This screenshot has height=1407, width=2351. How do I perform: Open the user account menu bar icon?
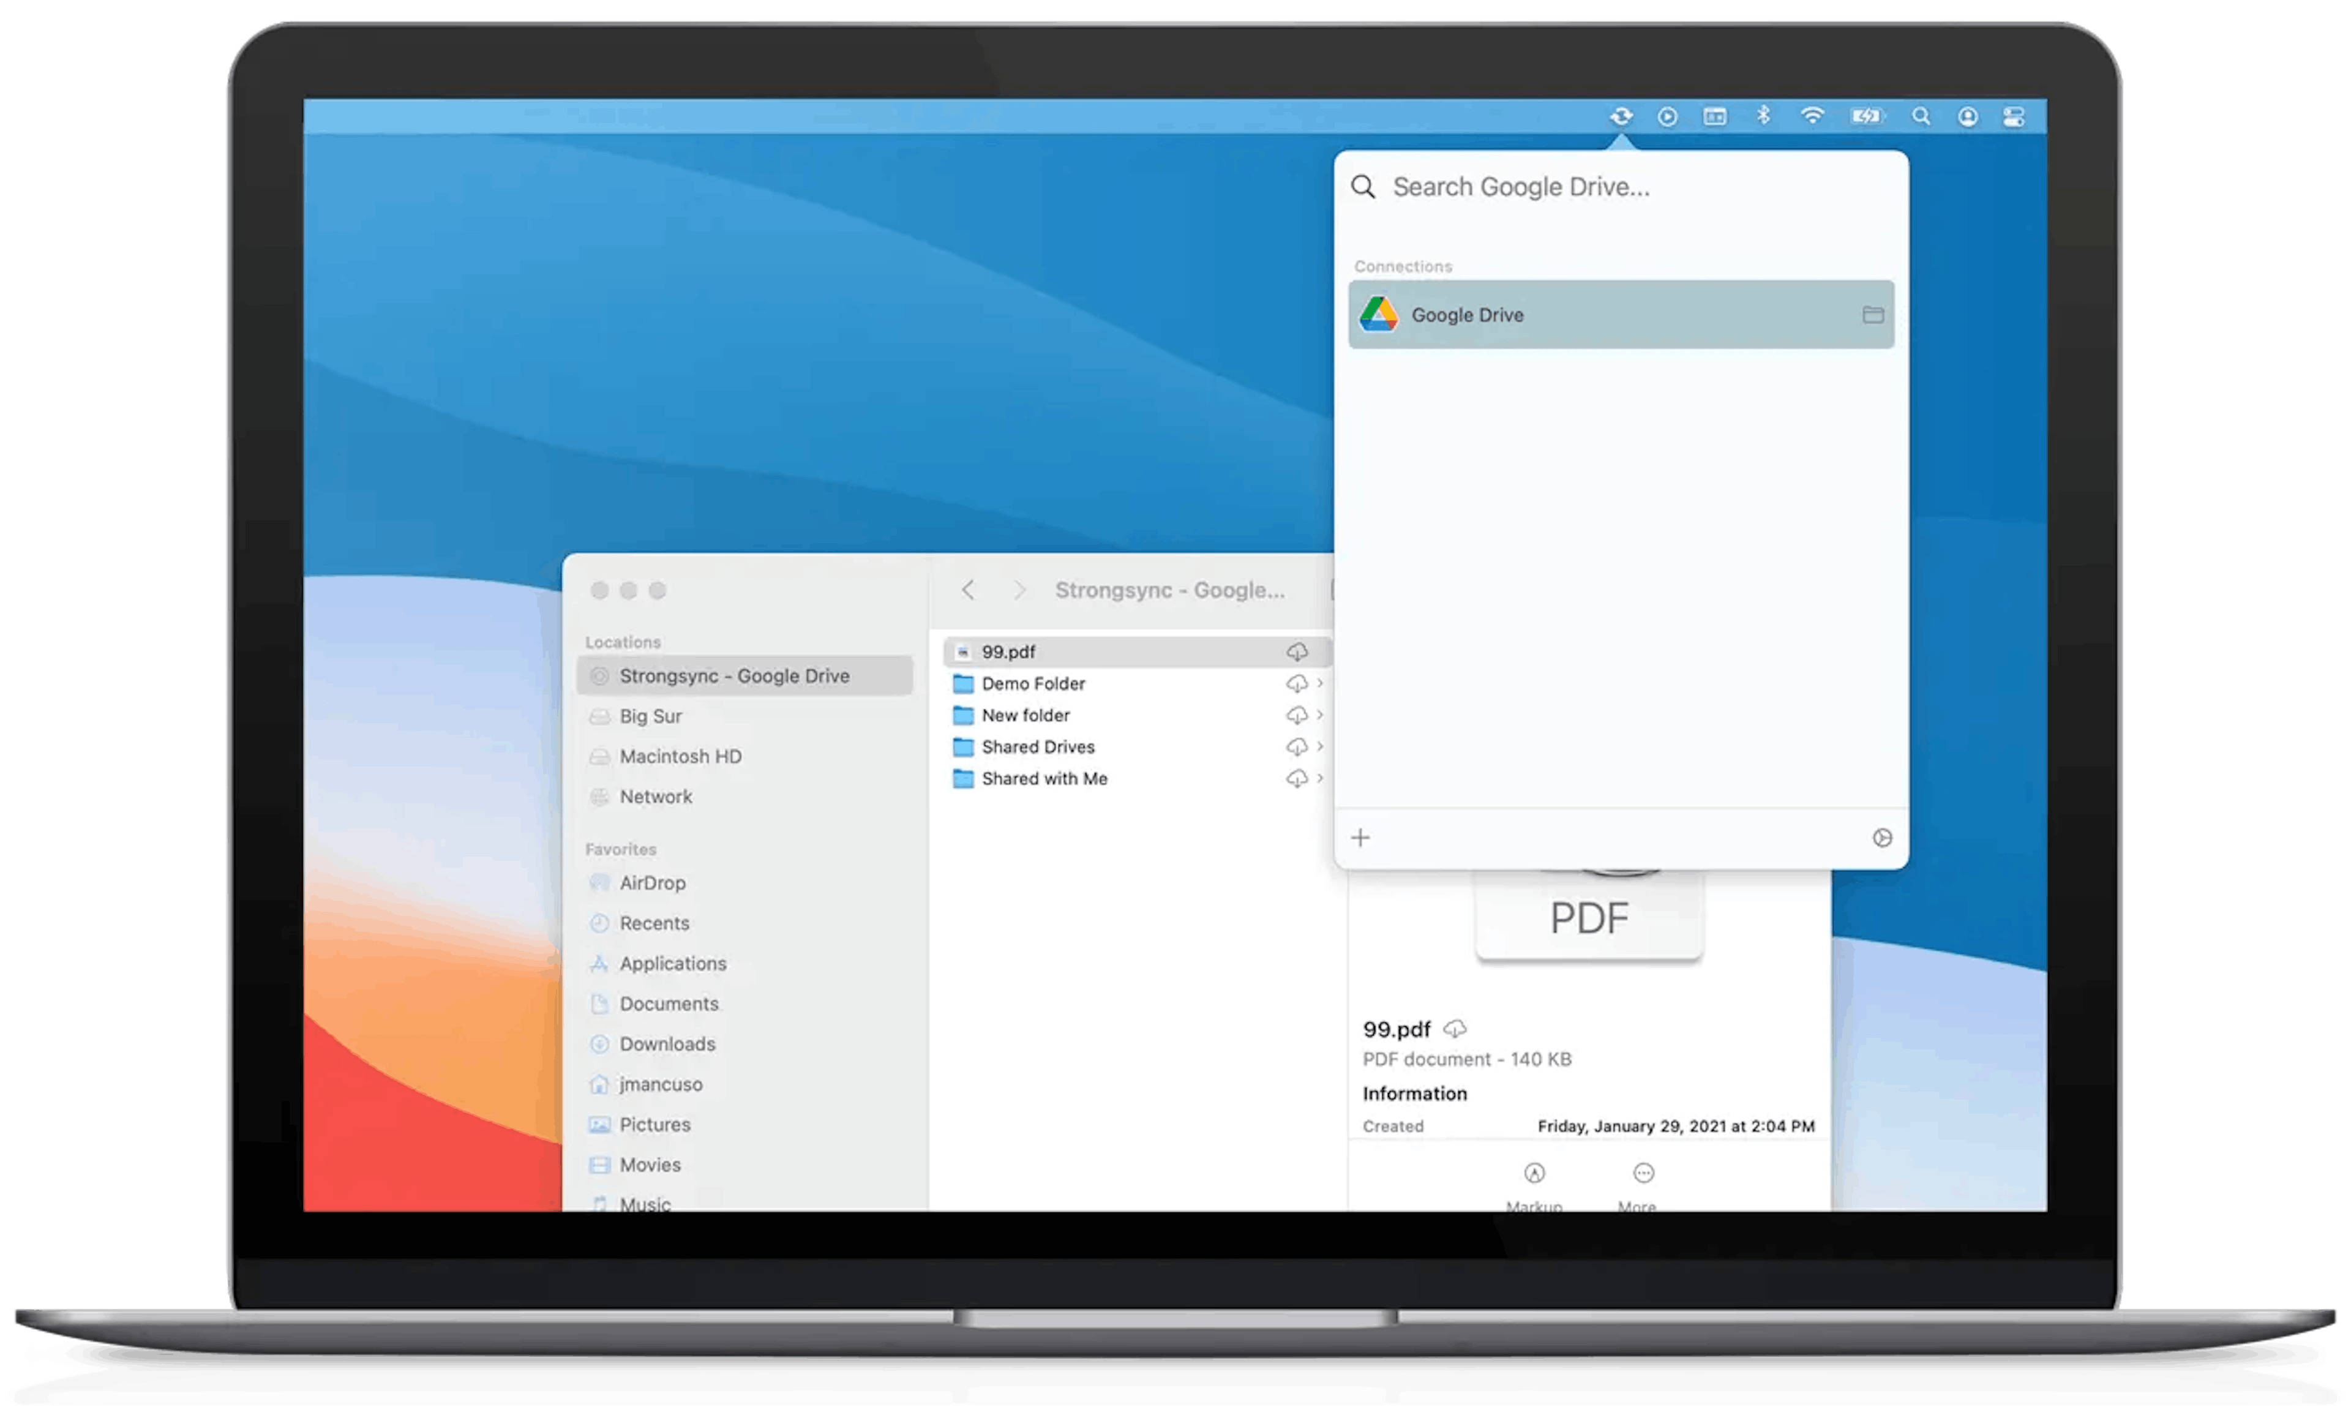coord(1968,116)
